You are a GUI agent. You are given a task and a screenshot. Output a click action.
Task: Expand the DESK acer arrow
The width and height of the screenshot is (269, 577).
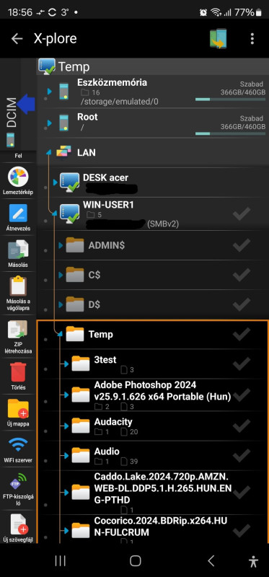pyautogui.click(x=56, y=182)
